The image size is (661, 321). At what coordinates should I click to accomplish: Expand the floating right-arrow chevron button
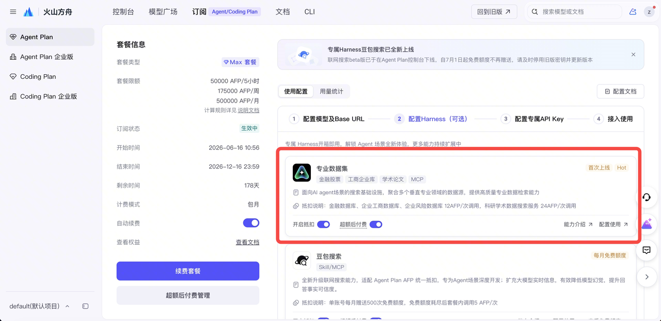(x=647, y=277)
